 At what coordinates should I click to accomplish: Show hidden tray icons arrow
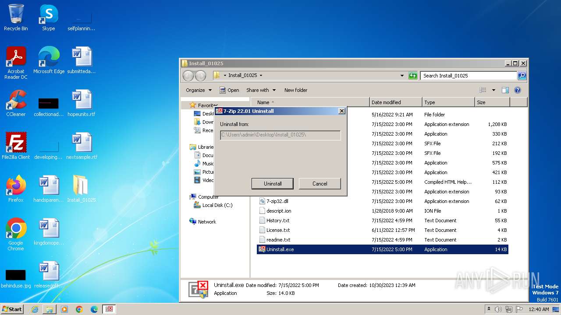click(489, 309)
